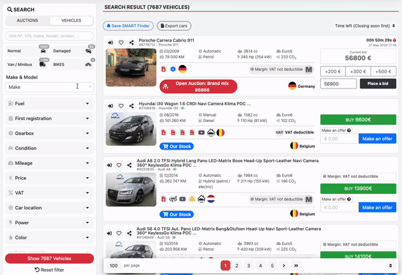Buy the Audi A8 for 13900€
The width and height of the screenshot is (402, 275).
tap(358, 188)
